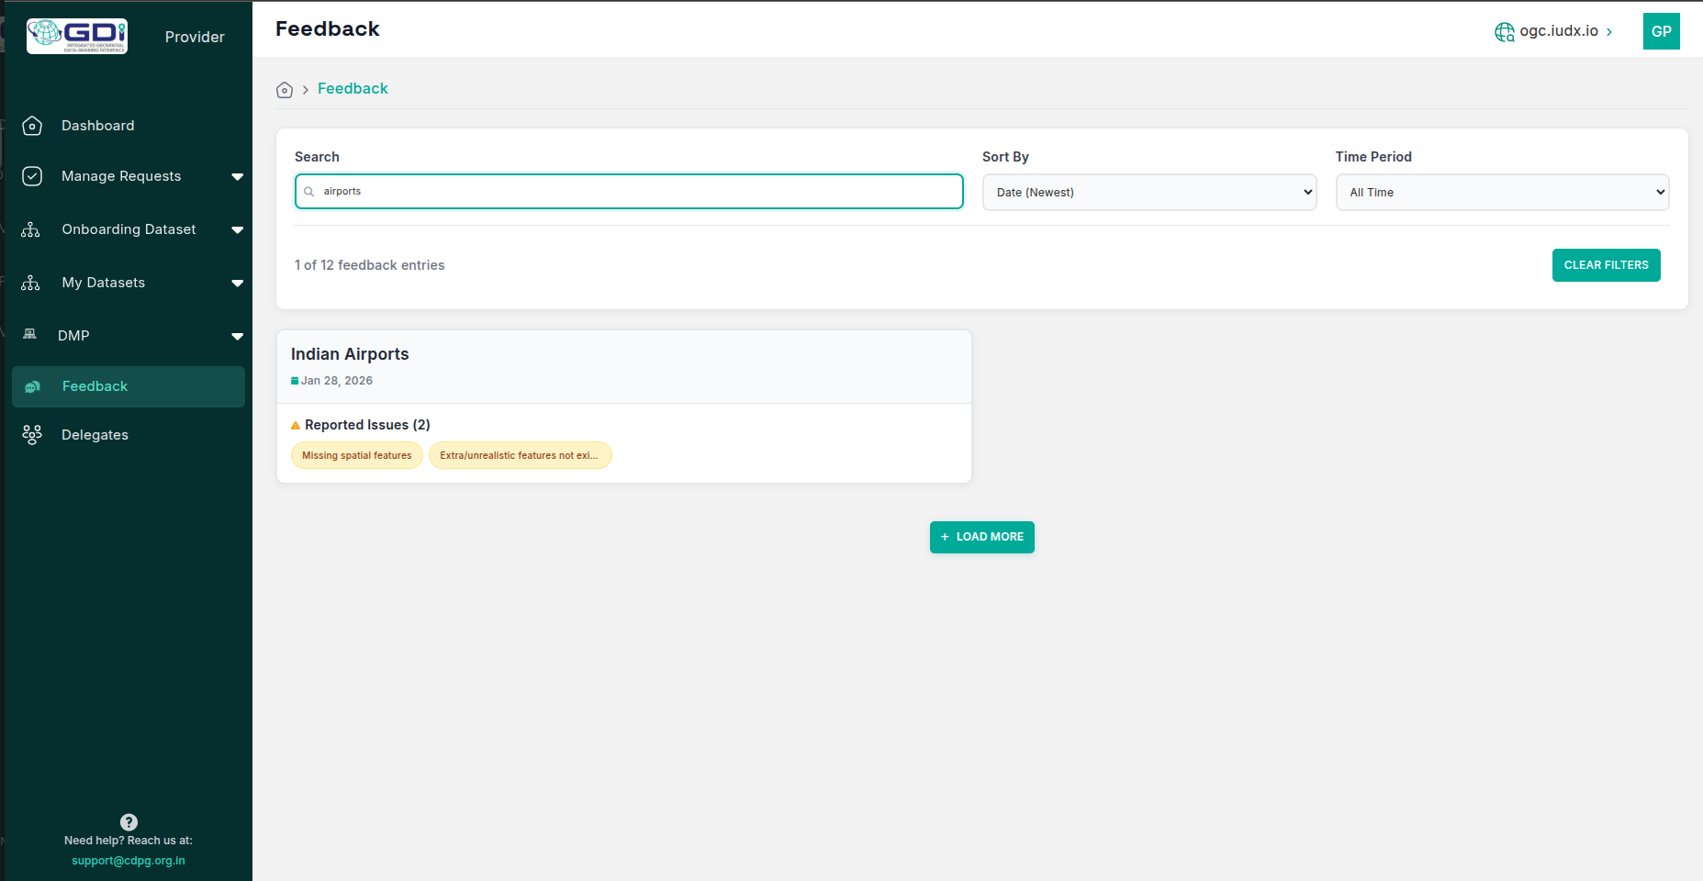Click the support@cdpg.org.in email link
Image resolution: width=1703 pixels, height=881 pixels.
point(129,861)
